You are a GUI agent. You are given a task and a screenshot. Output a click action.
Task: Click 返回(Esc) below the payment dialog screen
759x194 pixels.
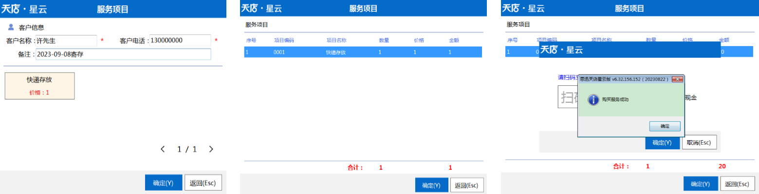(x=737, y=184)
